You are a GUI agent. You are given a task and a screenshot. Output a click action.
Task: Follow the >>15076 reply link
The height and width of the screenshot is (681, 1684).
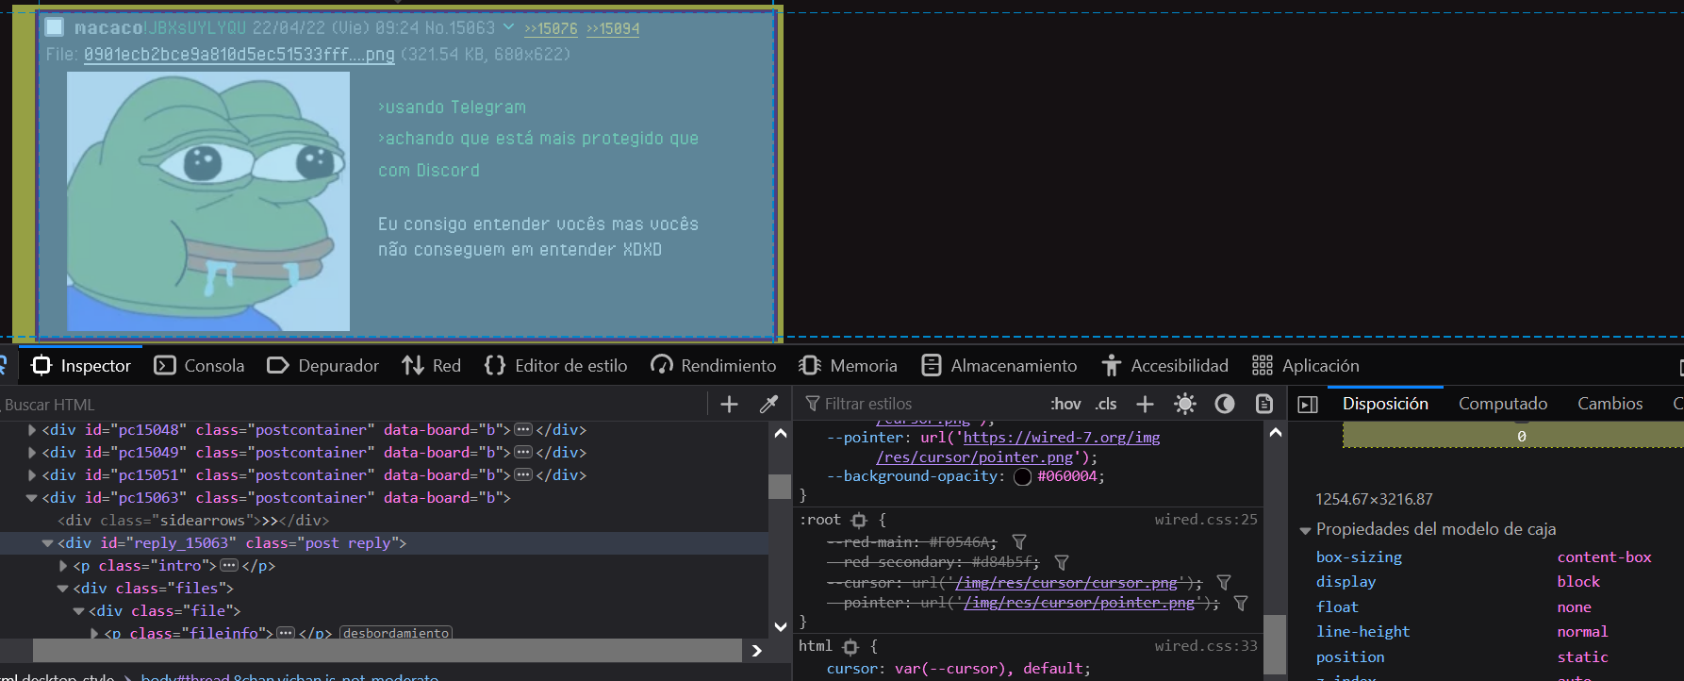pos(551,28)
